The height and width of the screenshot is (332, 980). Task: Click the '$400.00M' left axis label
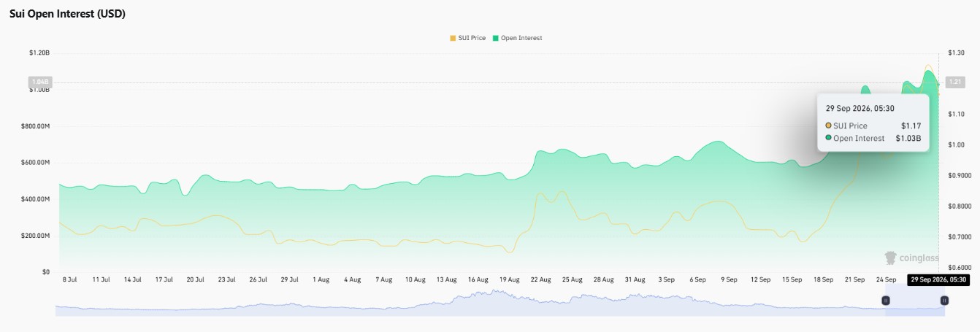[x=35, y=199]
